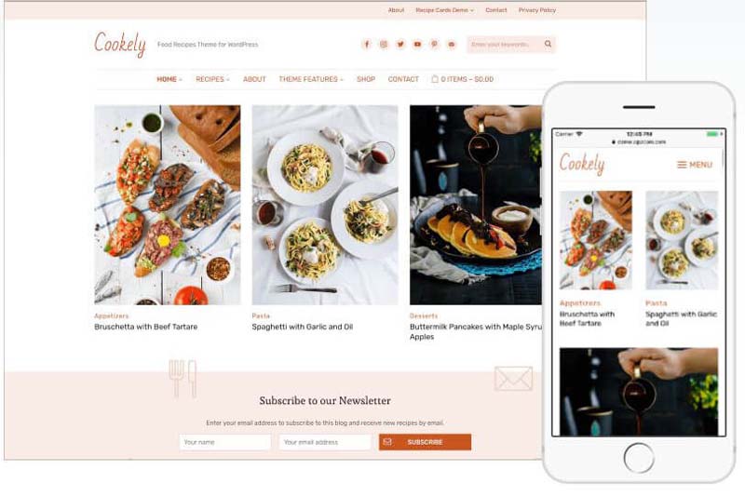Click the Your name field

224,442
